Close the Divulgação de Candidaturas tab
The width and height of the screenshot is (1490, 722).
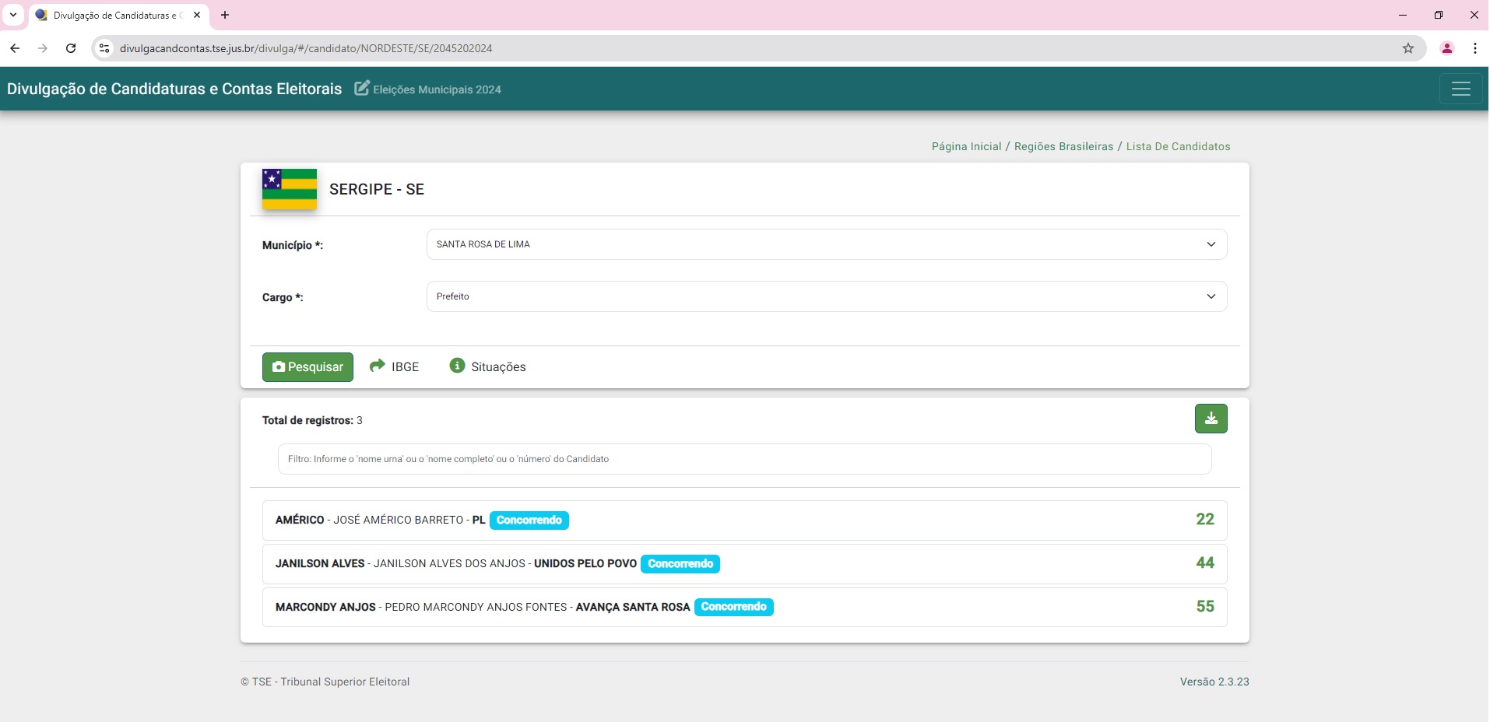[x=197, y=15]
